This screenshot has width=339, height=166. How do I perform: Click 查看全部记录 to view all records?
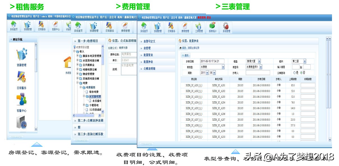click(193, 48)
